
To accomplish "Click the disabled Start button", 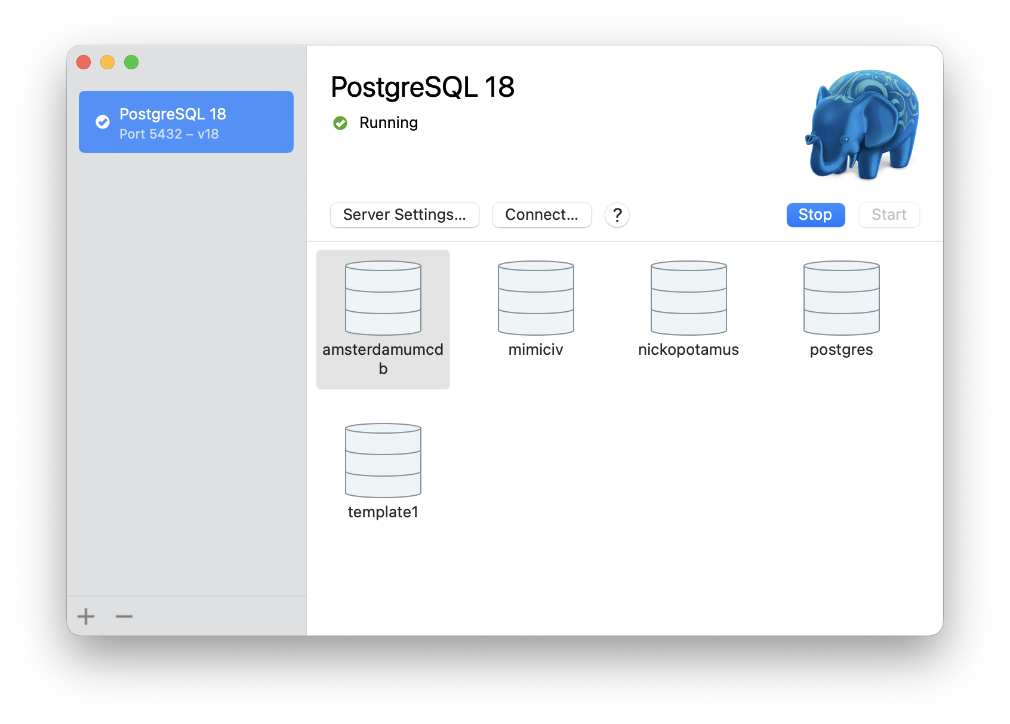I will click(889, 215).
